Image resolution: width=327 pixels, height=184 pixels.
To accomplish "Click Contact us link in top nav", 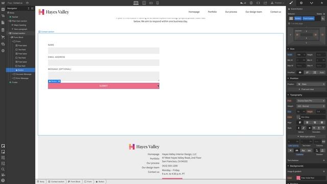I will click(x=276, y=12).
